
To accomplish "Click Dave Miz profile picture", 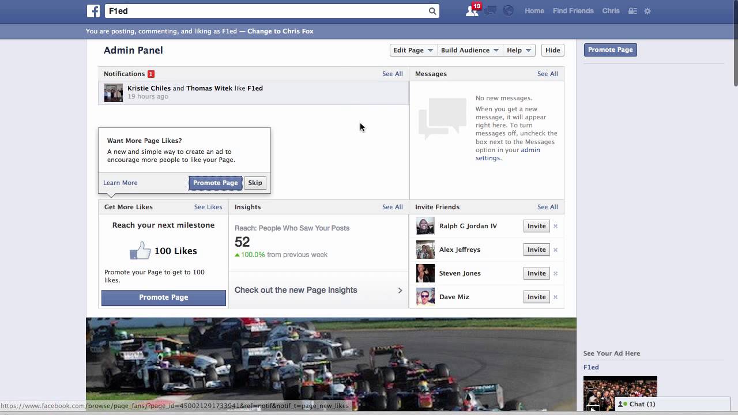I will pyautogui.click(x=426, y=297).
